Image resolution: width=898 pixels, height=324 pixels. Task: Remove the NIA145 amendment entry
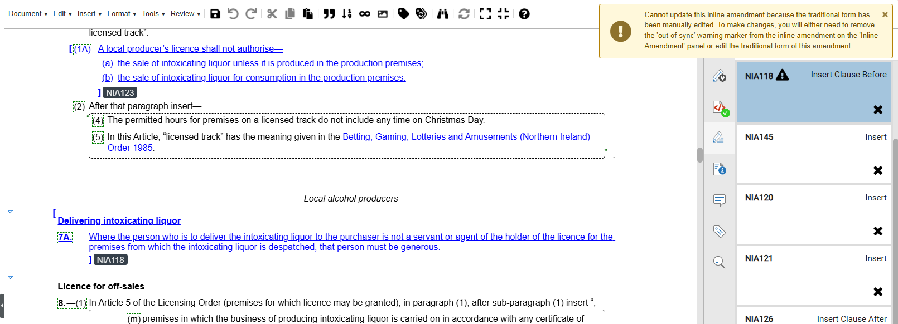click(878, 170)
